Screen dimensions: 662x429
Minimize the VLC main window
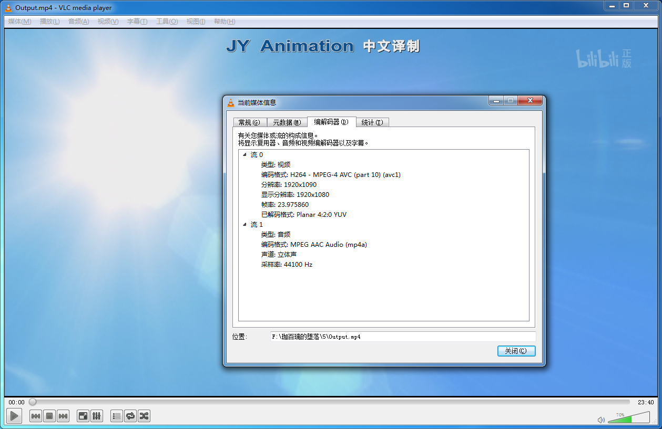click(610, 5)
